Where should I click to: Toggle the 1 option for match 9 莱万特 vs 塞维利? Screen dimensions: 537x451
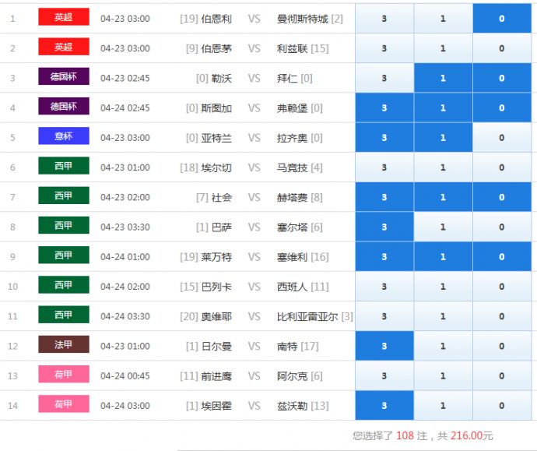[443, 257]
